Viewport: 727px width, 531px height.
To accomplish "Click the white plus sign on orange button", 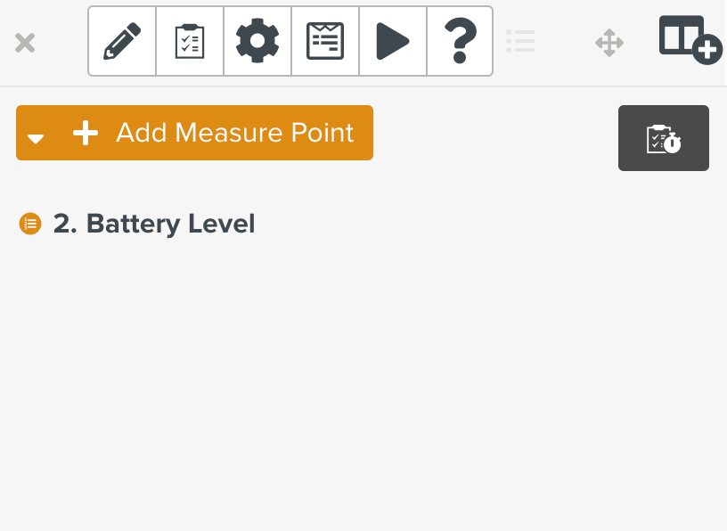I will coord(86,134).
